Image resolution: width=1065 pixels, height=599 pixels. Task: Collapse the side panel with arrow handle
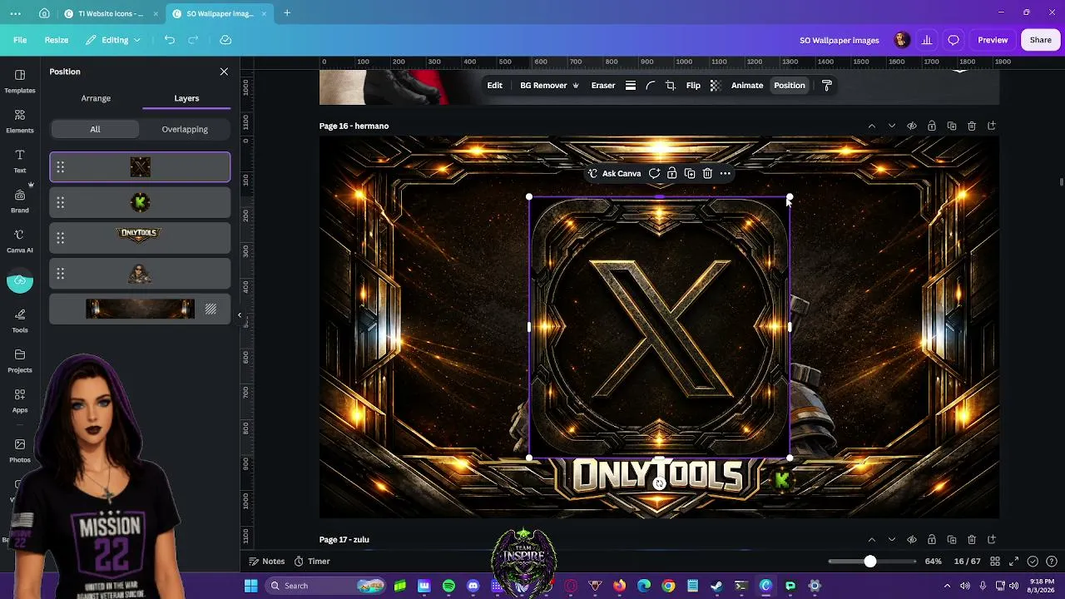[240, 315]
